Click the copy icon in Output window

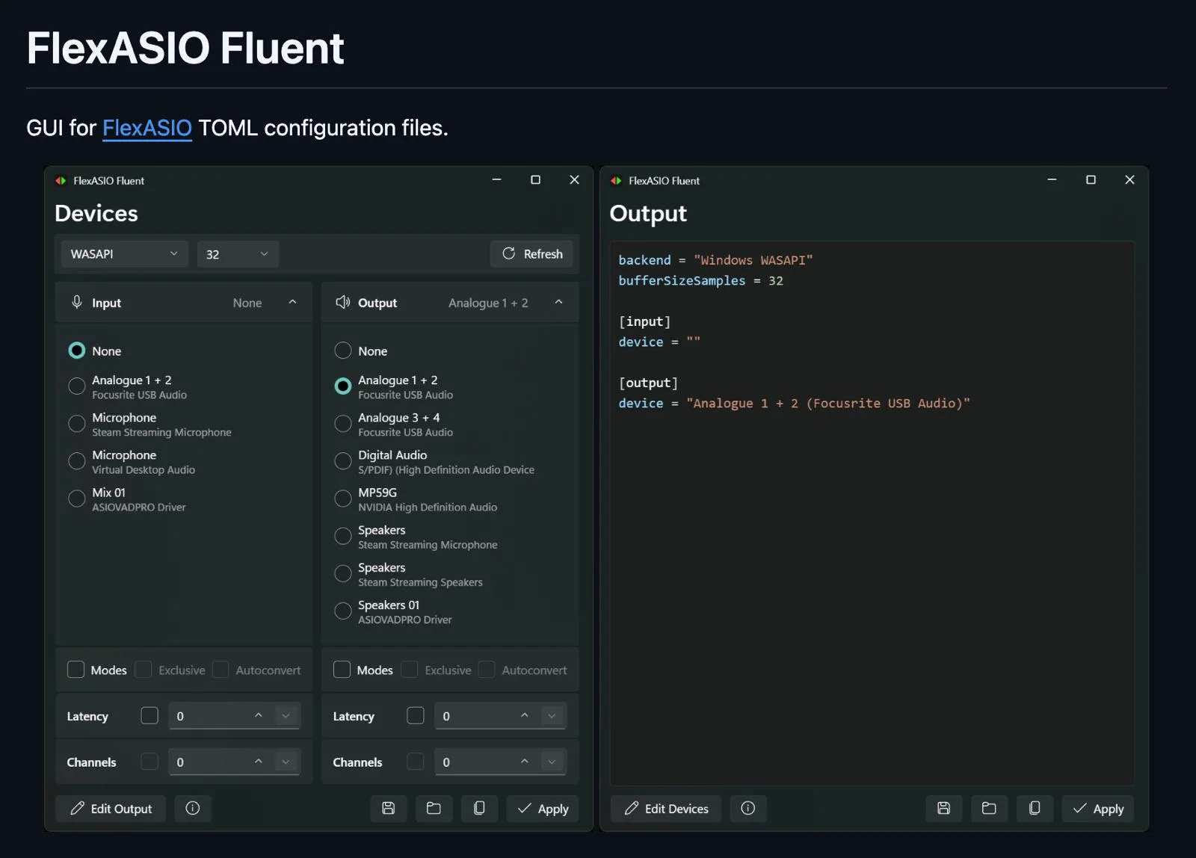[x=1035, y=808]
